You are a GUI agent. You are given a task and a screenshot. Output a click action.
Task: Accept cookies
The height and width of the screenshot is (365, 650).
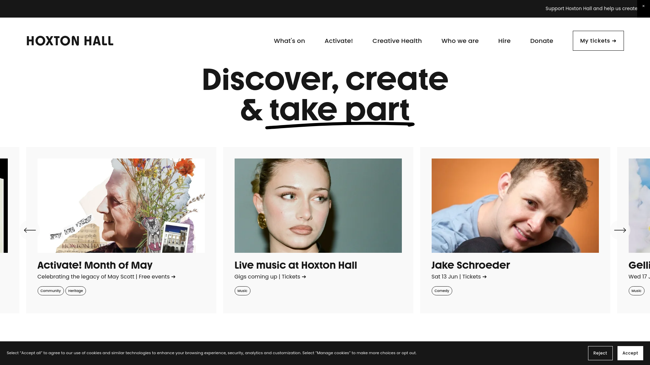[x=630, y=353]
